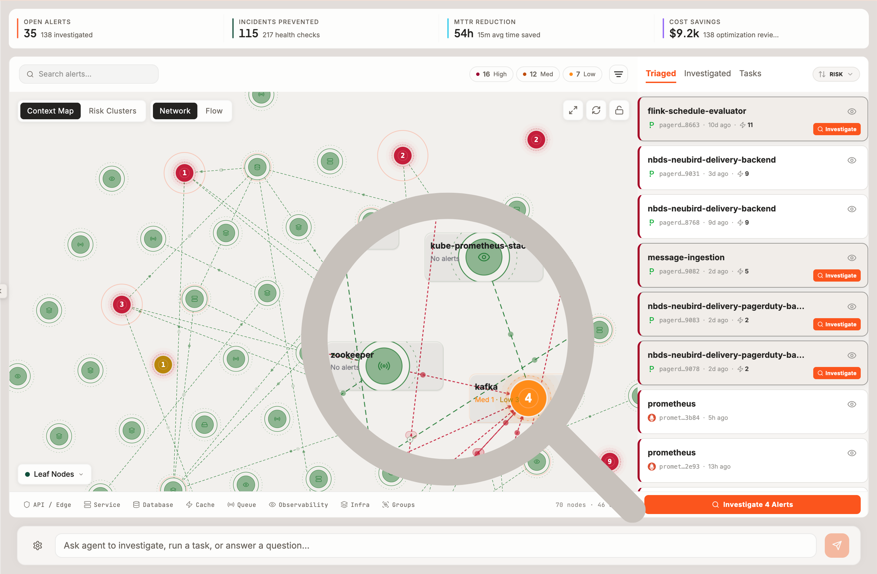Expand the Leaf Nodes dropdown
877x574 pixels.
coord(54,474)
